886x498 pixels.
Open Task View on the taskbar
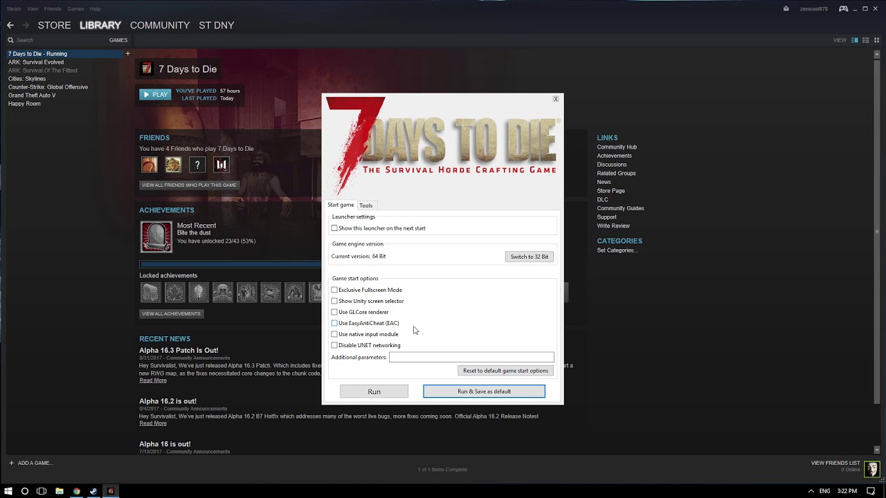click(42, 491)
